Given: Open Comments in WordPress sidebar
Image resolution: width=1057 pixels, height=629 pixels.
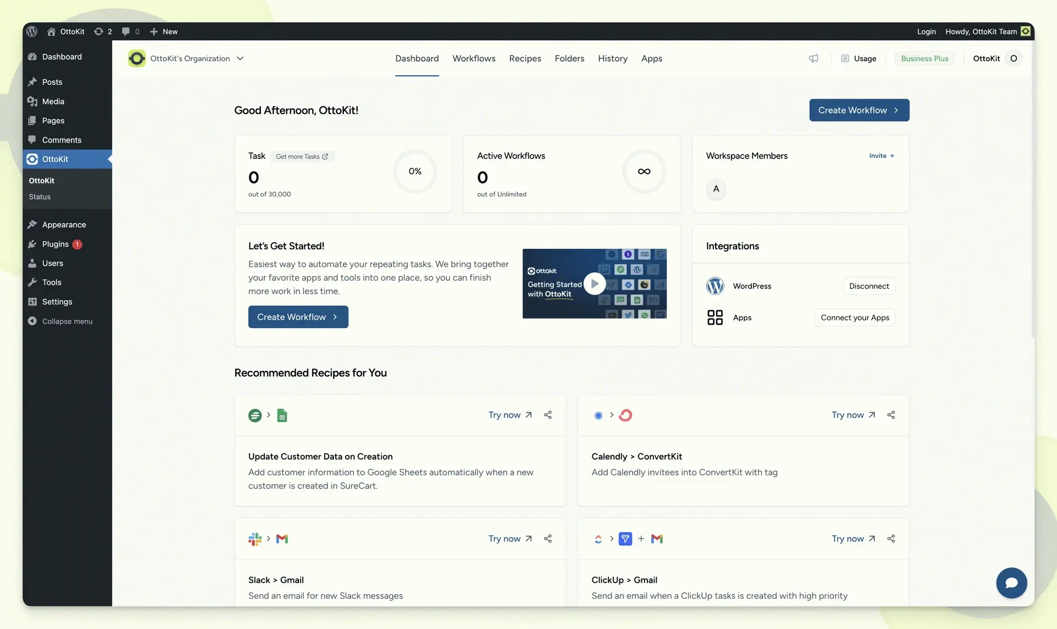Looking at the screenshot, I should [67, 140].
